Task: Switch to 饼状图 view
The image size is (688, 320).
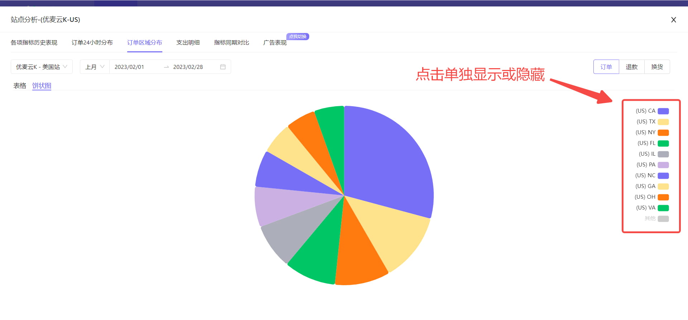Action: (x=42, y=86)
